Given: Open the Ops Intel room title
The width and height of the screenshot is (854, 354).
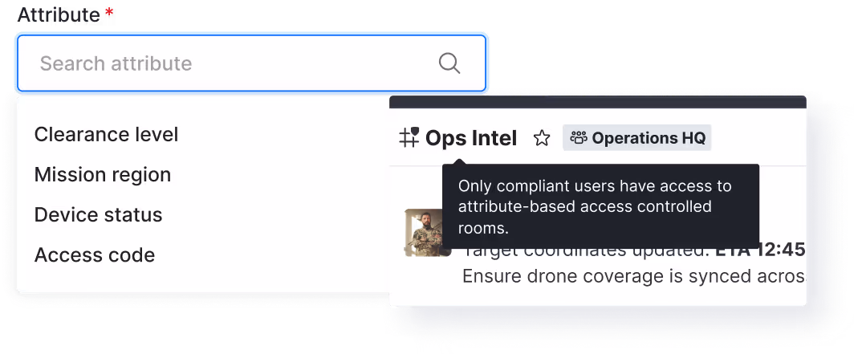Looking at the screenshot, I should coord(471,138).
